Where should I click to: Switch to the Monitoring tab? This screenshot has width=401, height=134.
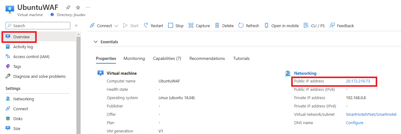(134, 58)
